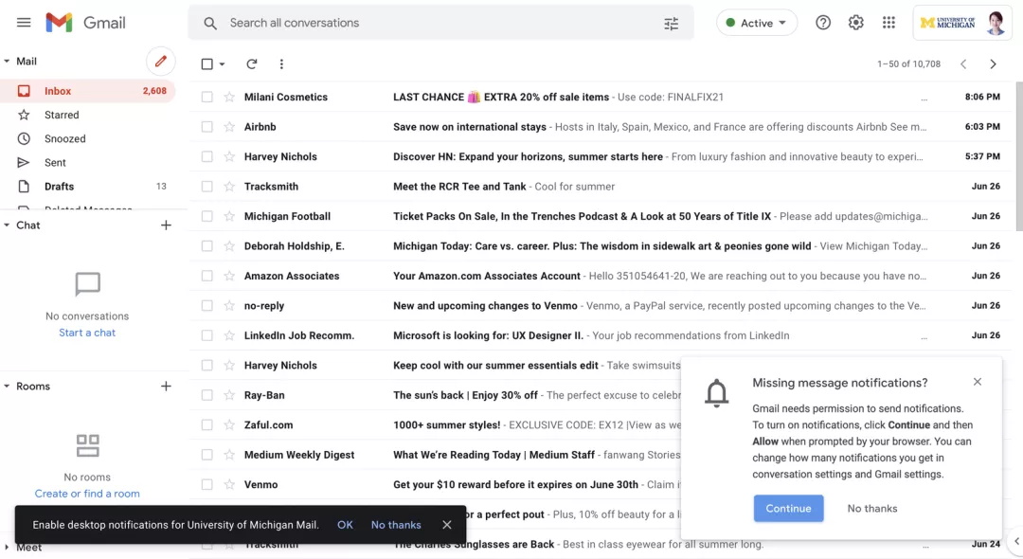Open the Starred folder
The height and width of the screenshot is (559, 1023).
coord(88,115)
